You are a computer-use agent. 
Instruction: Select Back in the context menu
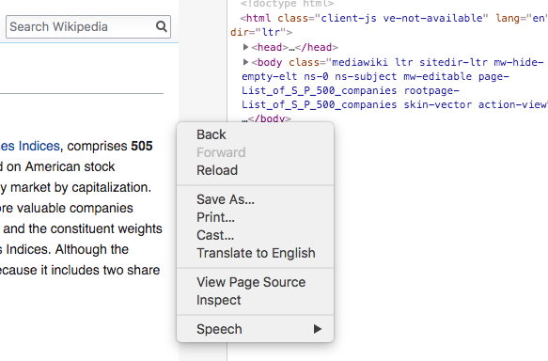click(211, 134)
